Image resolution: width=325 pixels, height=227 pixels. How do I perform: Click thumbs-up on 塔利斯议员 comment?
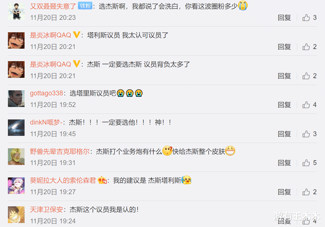pyautogui.click(x=306, y=47)
